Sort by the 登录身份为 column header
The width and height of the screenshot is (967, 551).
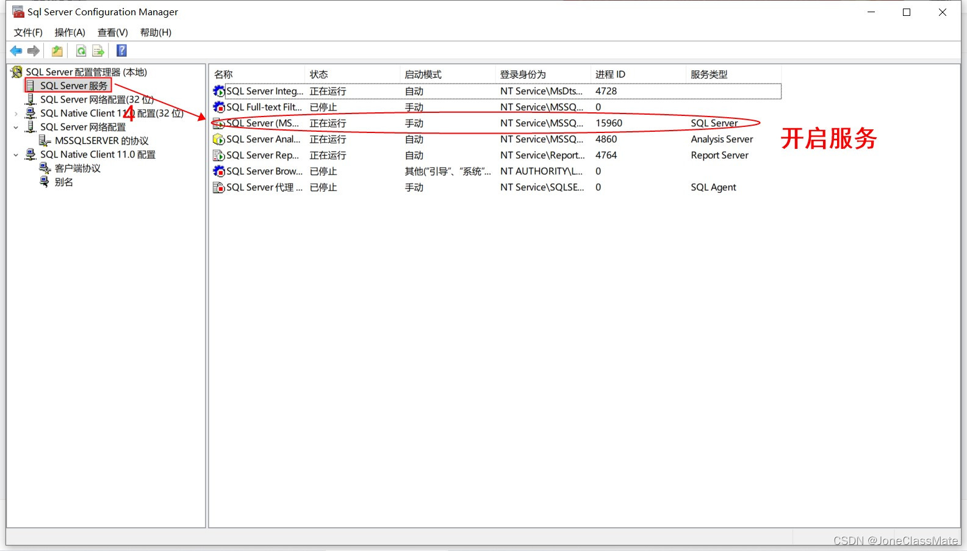[542, 74]
